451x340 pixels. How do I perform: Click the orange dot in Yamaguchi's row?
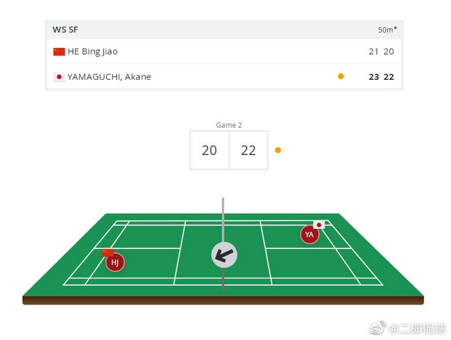(341, 76)
